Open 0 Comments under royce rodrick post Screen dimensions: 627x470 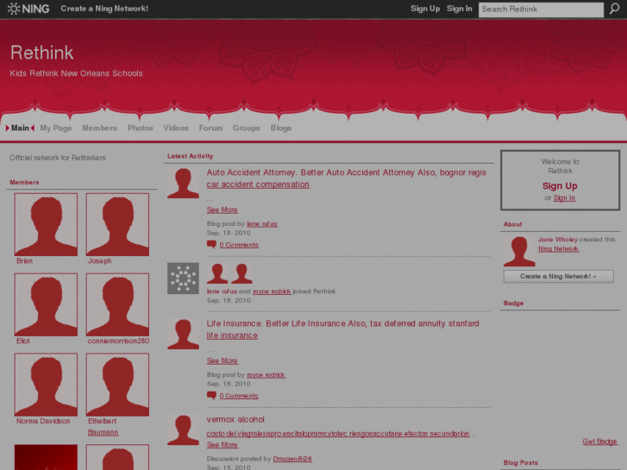click(x=239, y=396)
